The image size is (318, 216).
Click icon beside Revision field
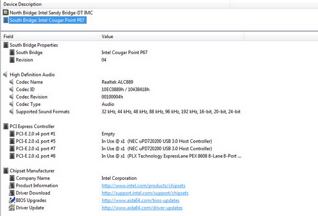(x=12, y=60)
